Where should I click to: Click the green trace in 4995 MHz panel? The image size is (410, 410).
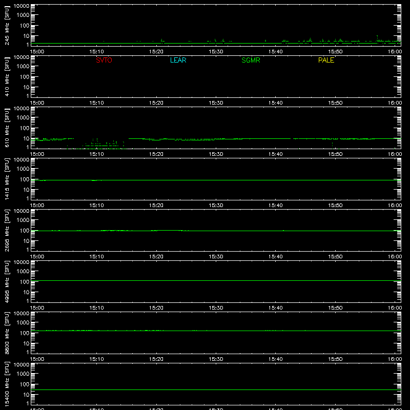point(216,280)
